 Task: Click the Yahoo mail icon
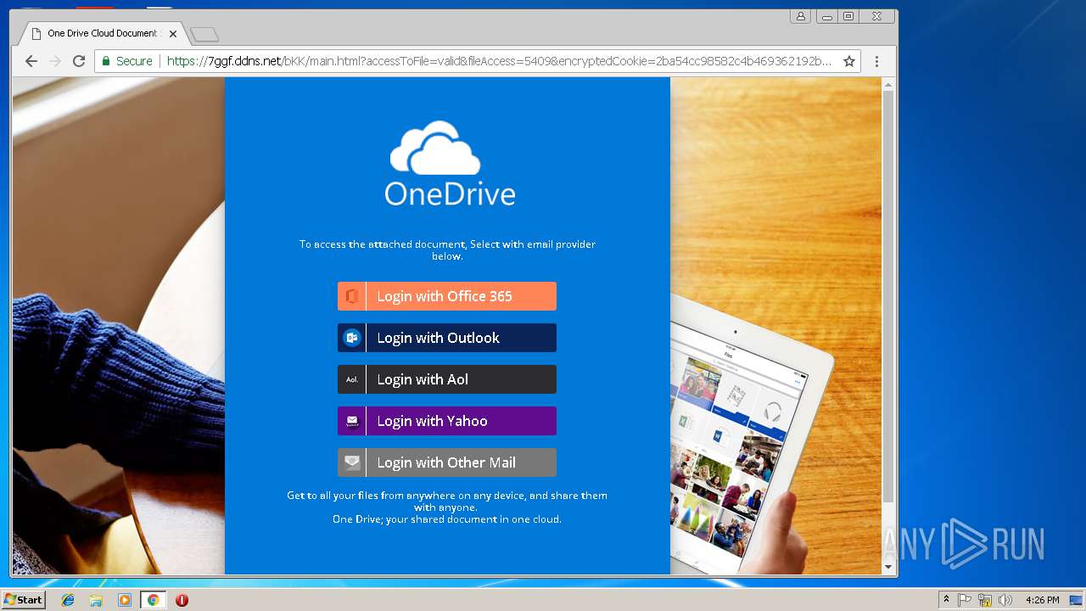[x=351, y=421]
